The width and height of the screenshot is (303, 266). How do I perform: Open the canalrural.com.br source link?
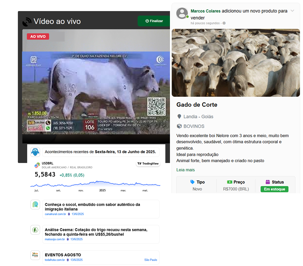(55, 214)
